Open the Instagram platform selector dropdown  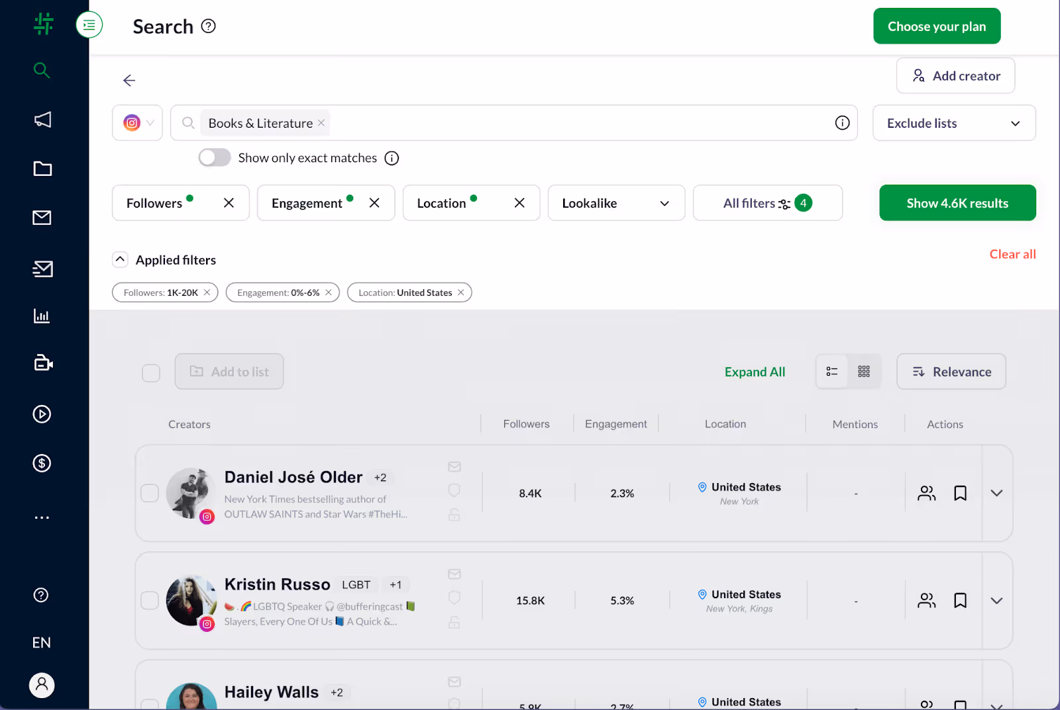[138, 123]
